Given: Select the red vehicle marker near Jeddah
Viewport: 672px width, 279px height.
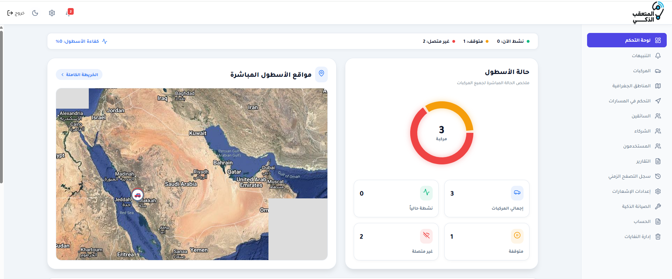Looking at the screenshot, I should click(138, 195).
